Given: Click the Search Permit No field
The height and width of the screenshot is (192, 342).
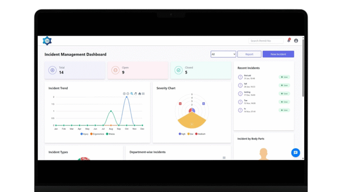Looking at the screenshot, I should click(x=266, y=41).
